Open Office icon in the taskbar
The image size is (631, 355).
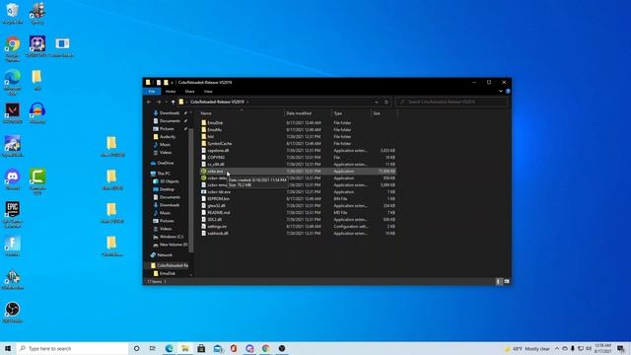[234, 348]
